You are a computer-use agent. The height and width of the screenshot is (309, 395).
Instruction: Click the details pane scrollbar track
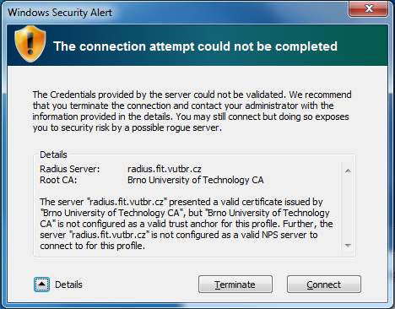coord(348,208)
